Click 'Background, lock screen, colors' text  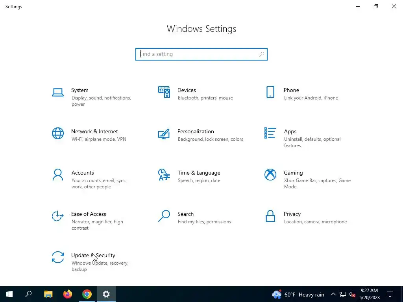210,139
